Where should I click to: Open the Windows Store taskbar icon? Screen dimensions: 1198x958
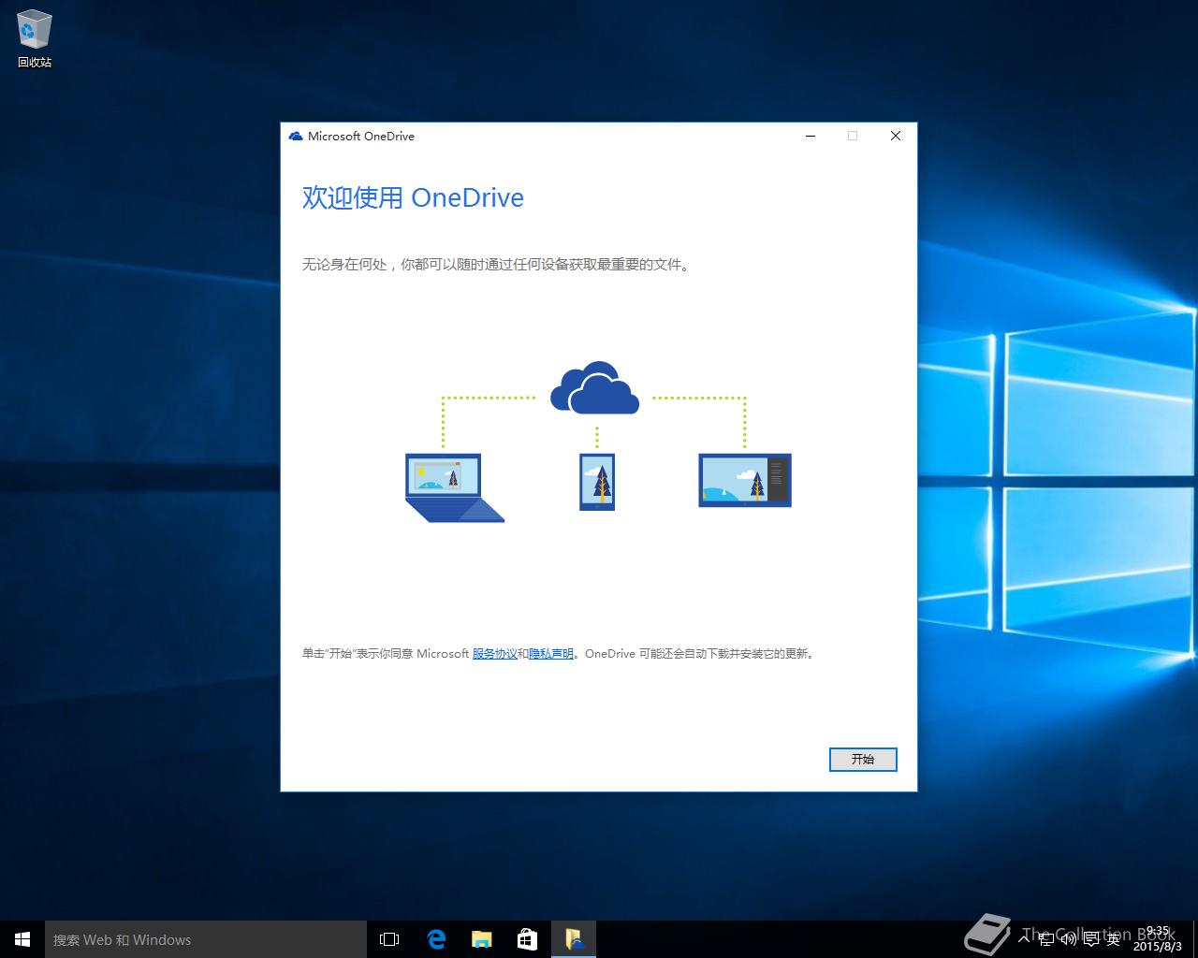(527, 939)
